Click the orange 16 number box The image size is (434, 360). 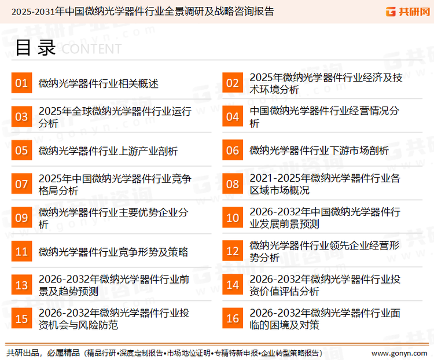(x=233, y=318)
